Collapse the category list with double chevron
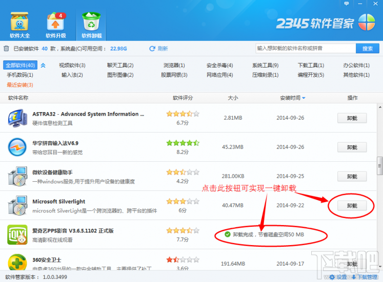The height and width of the screenshot is (282, 383). (43, 66)
